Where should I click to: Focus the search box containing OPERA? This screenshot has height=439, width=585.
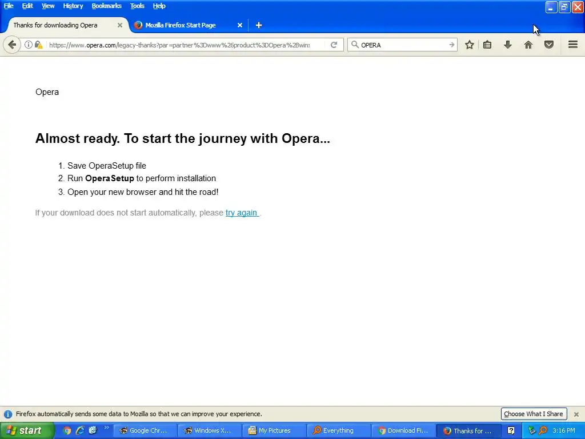403,45
